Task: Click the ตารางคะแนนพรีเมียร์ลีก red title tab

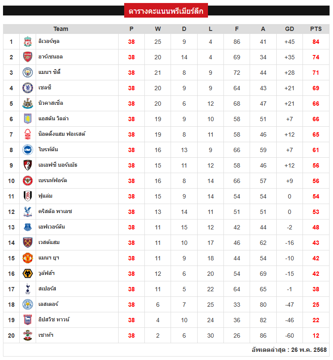Action: pos(166,10)
